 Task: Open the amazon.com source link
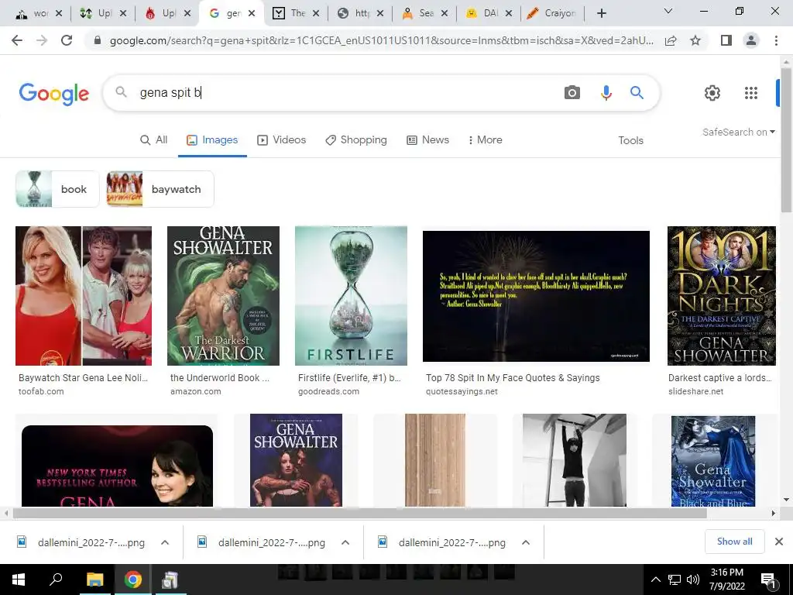(196, 391)
